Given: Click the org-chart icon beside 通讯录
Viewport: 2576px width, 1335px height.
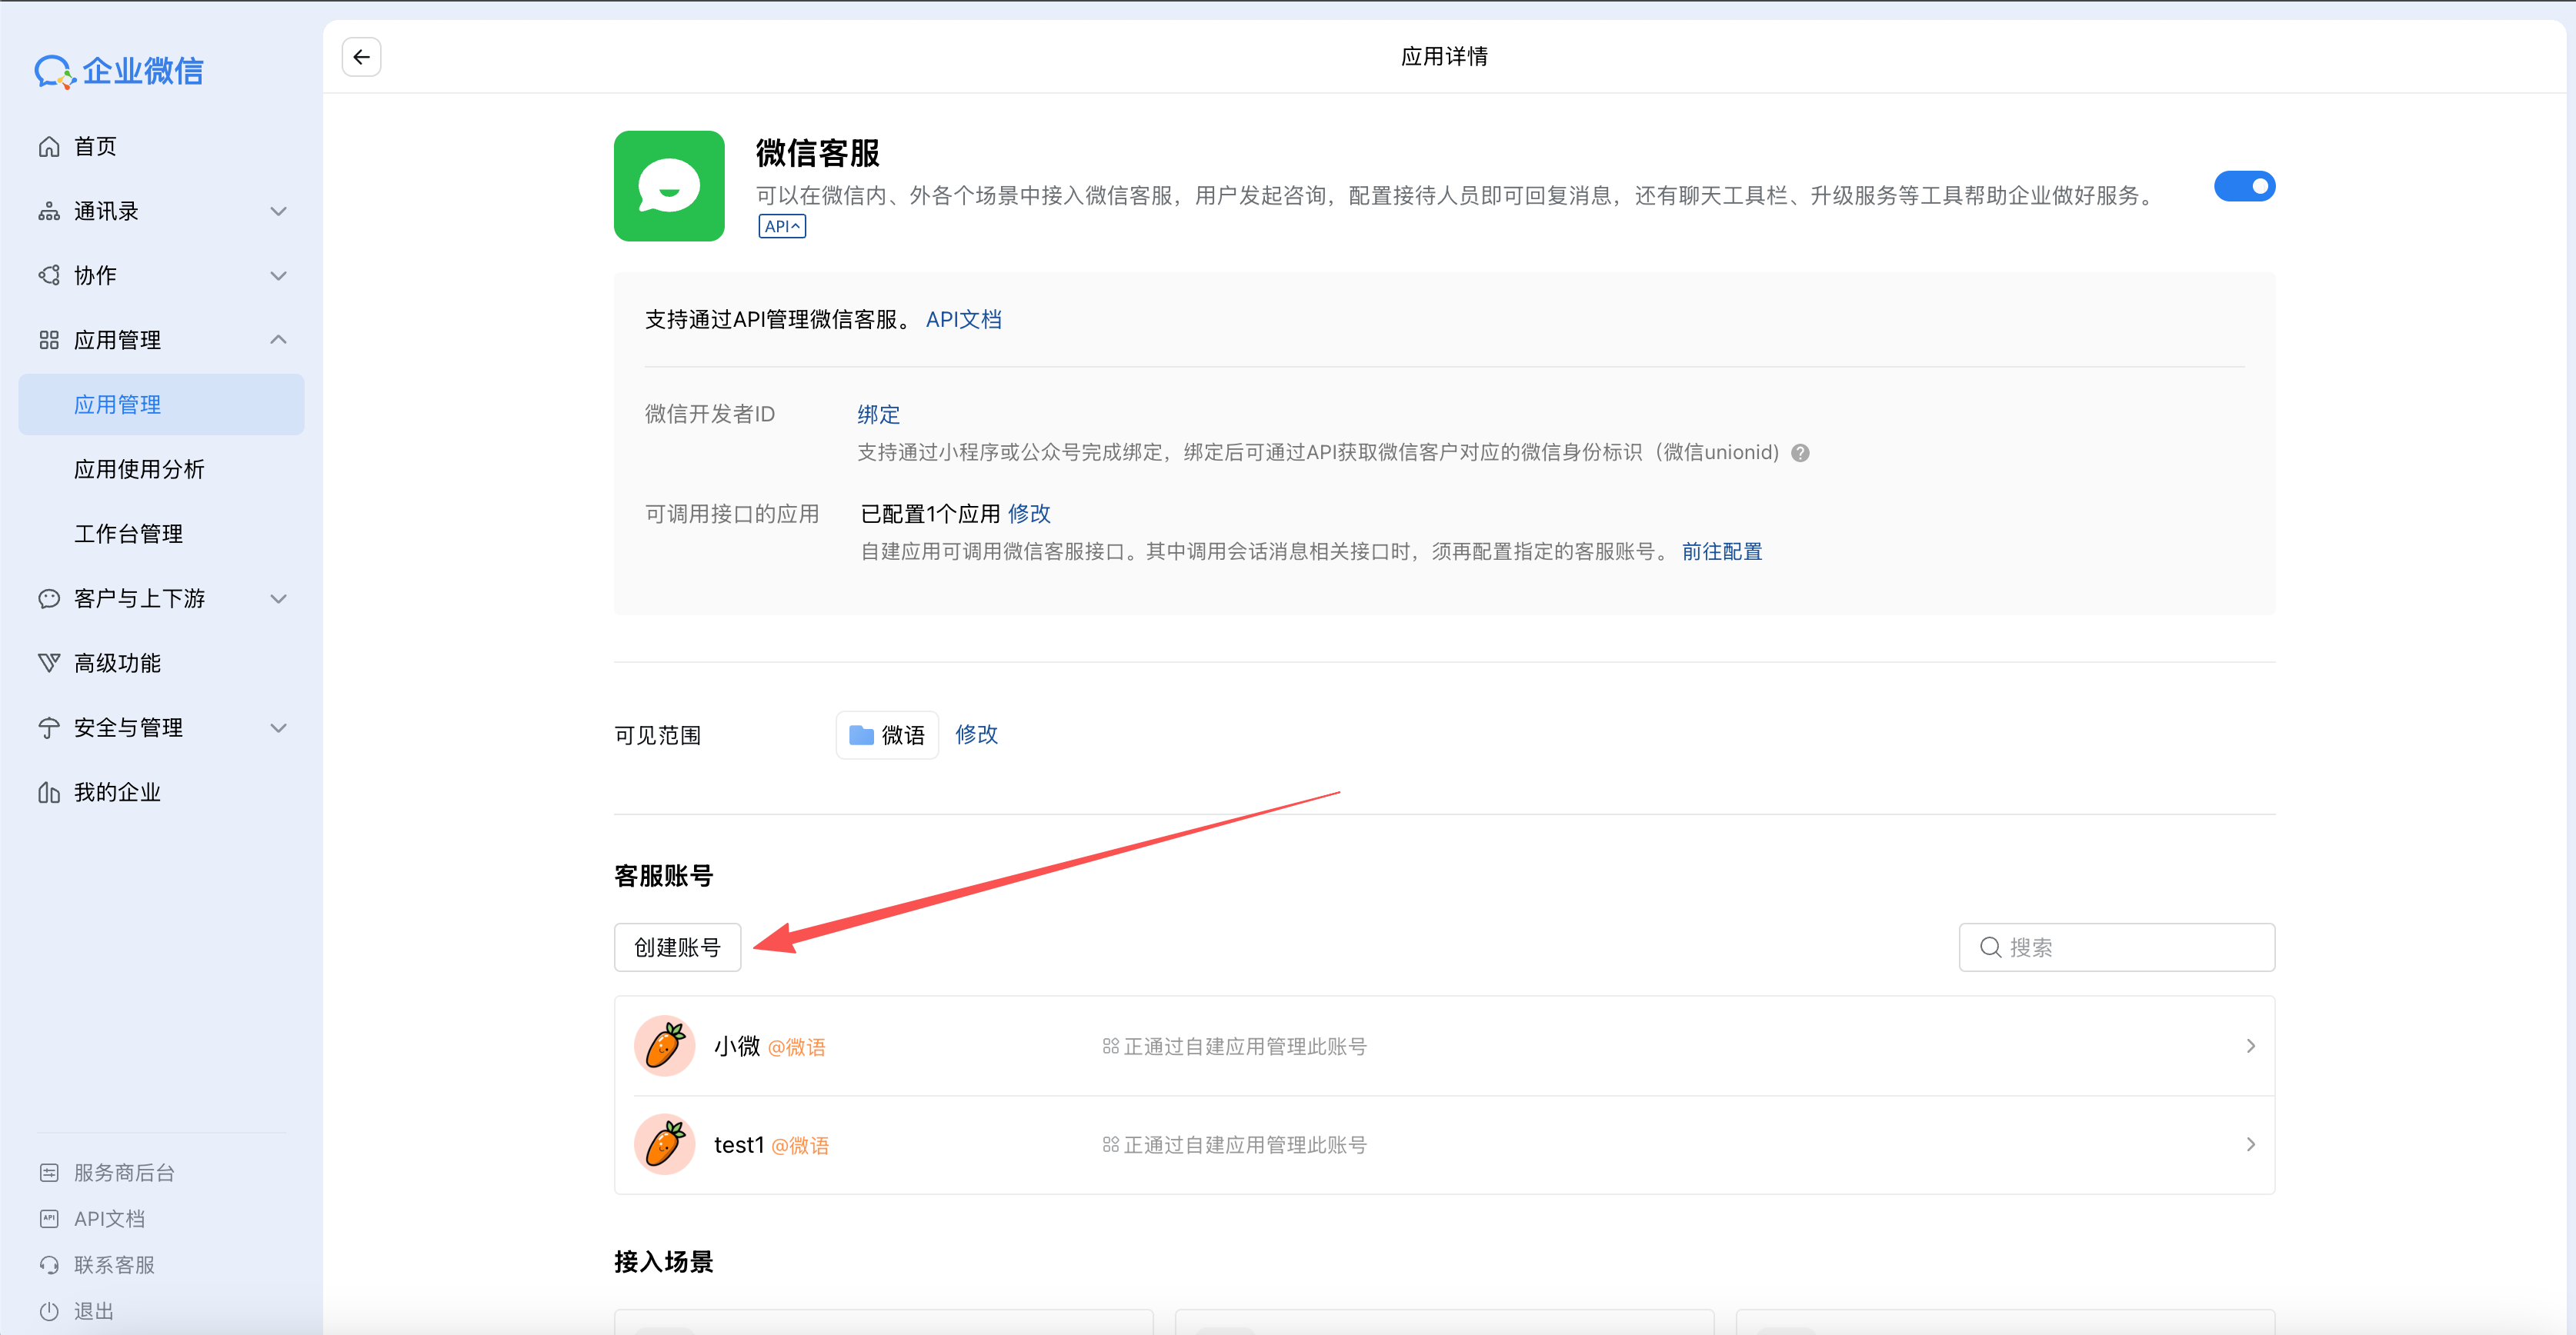Looking at the screenshot, I should (x=49, y=211).
